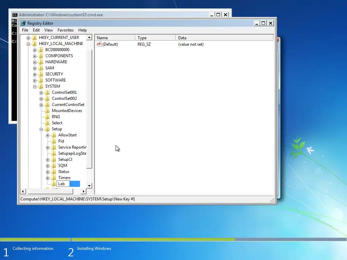Select the (Default) value name
This screenshot has width=347, height=260.
[110, 44]
